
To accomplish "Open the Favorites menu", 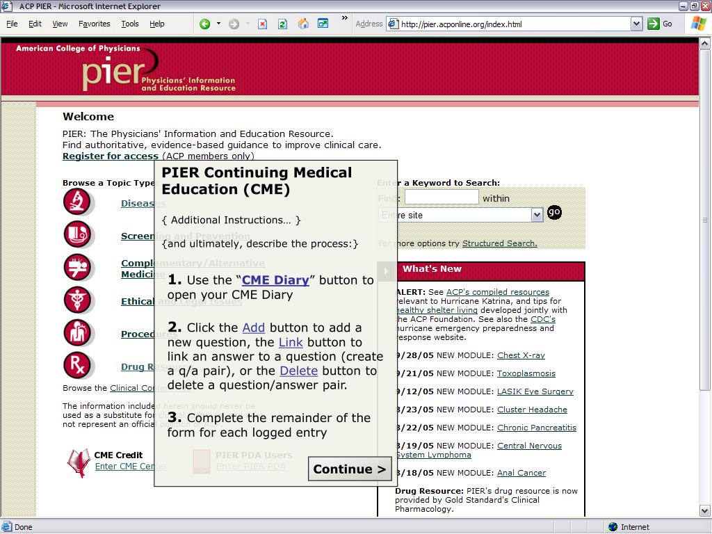I will [95, 24].
